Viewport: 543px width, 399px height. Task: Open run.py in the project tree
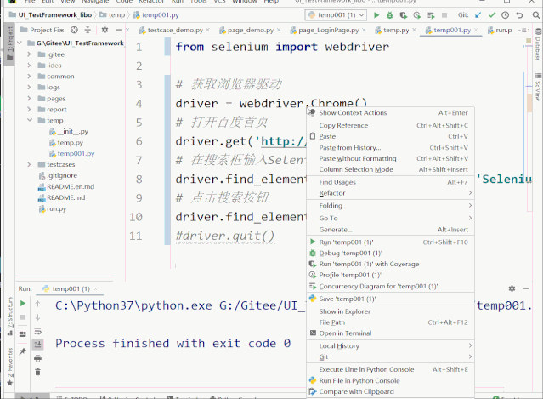pos(56,208)
